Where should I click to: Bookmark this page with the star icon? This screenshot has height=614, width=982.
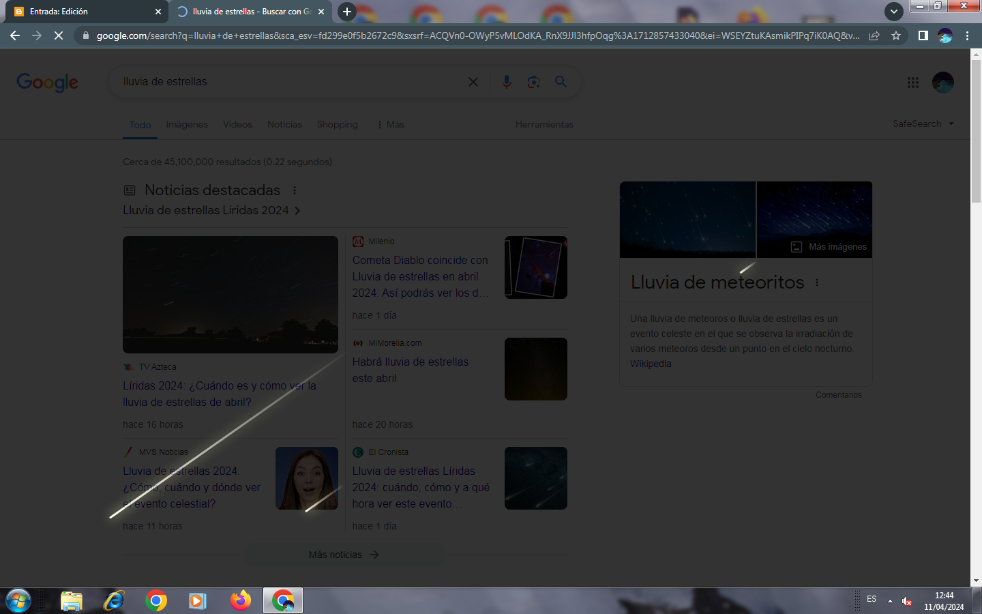coord(896,35)
